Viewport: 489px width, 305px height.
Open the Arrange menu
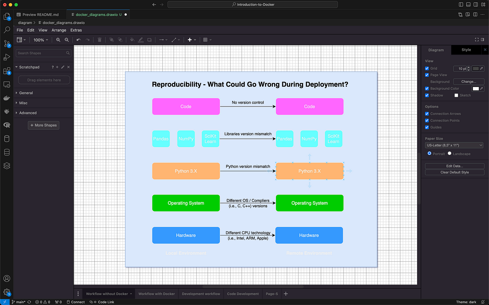59,30
